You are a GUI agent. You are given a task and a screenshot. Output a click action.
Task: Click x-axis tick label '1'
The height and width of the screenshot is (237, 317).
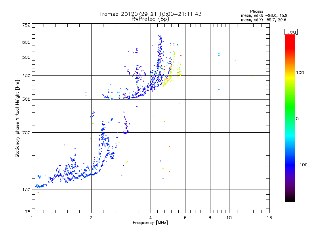32,218
